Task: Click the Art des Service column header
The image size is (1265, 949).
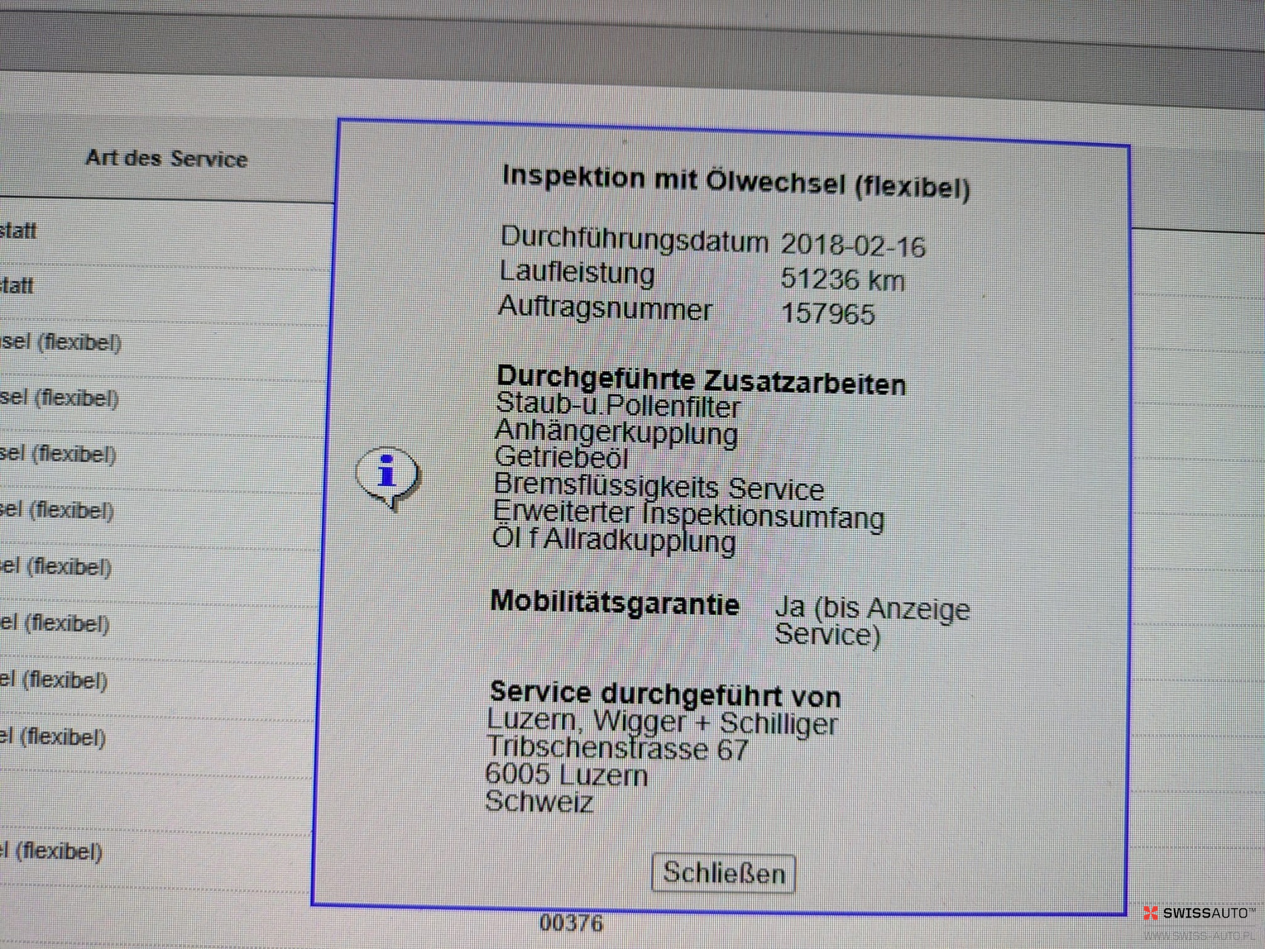Action: [x=166, y=158]
